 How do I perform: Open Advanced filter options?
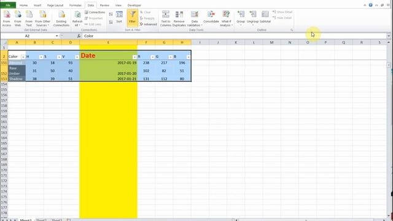pos(148,25)
